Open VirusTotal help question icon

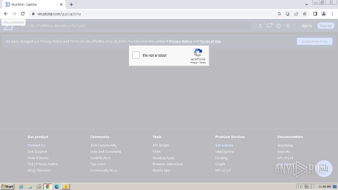coord(279,26)
